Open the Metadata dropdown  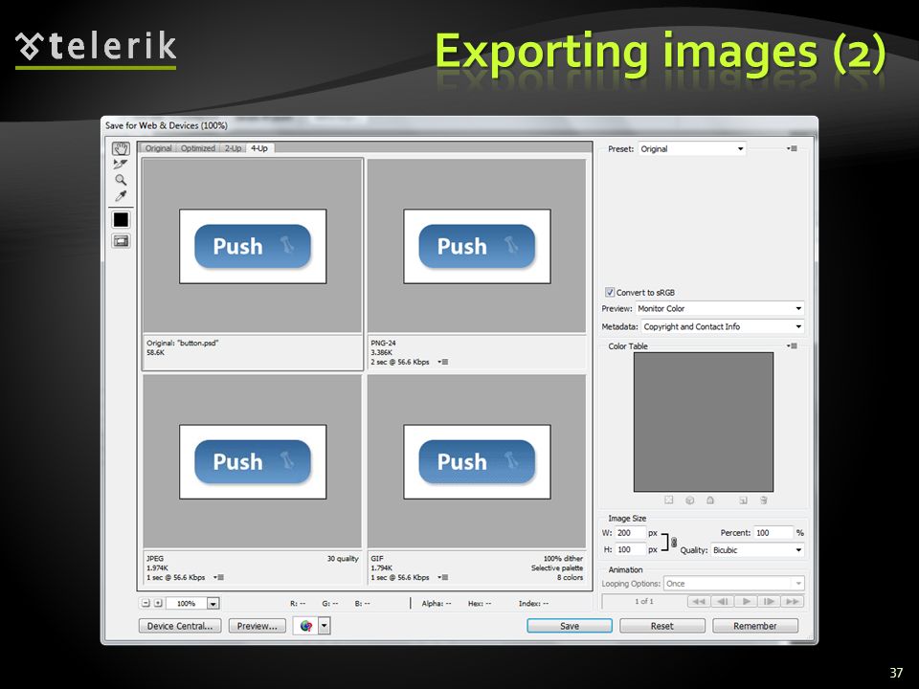pos(723,326)
